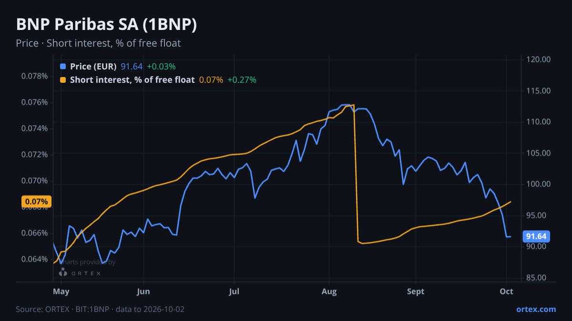Screen dimensions: 572x321
Task: Click the blue Price legend marker
Action: [x=63, y=67]
